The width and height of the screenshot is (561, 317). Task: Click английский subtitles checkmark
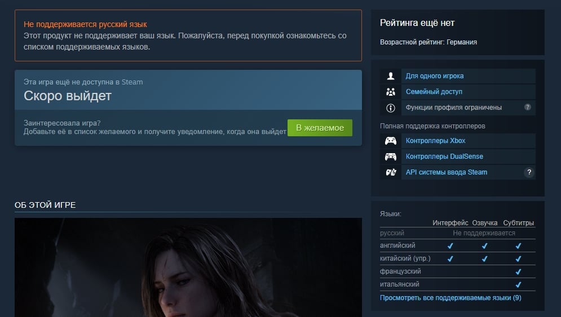coord(518,246)
